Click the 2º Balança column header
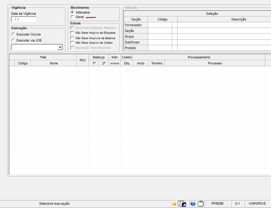This screenshot has width=271, height=208. (x=104, y=63)
